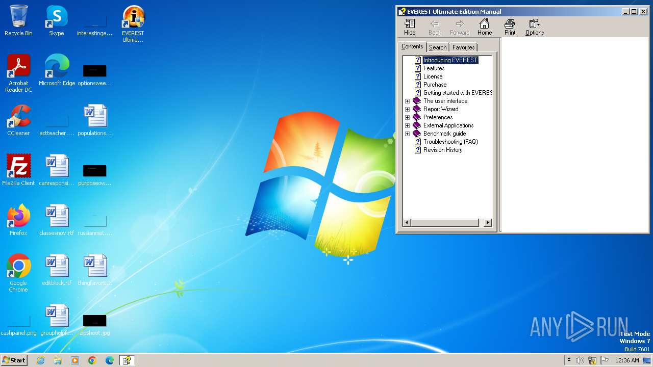Click the EVEREST manual taskbar button
653x367 pixels.
[127, 360]
